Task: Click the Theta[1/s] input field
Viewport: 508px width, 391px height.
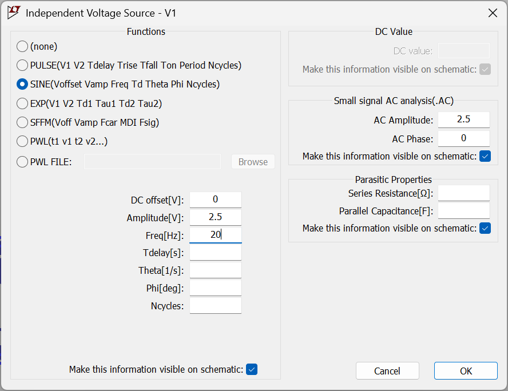Action: pos(216,270)
